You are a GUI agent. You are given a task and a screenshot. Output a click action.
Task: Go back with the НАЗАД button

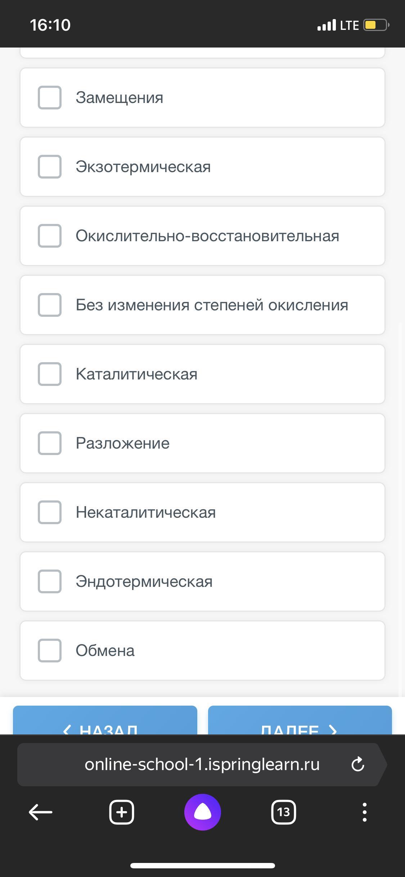pyautogui.click(x=105, y=720)
